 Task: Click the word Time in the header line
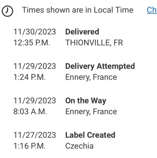tap(124, 10)
